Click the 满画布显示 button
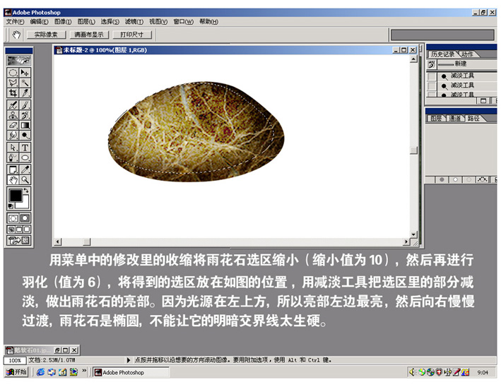The image size is (501, 387). [x=89, y=35]
